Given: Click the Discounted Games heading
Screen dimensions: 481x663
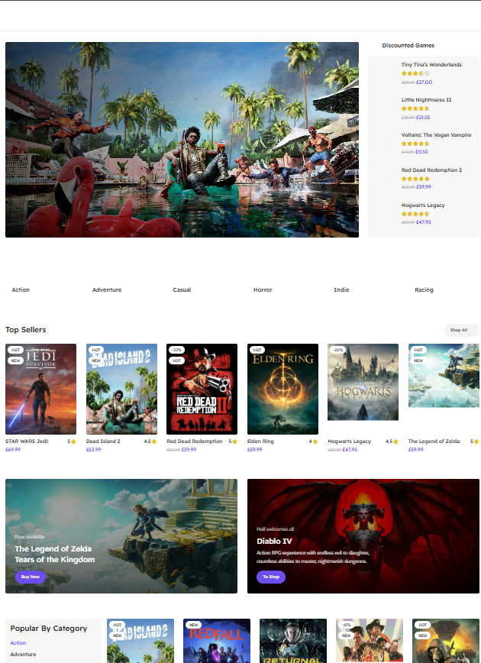Looking at the screenshot, I should [408, 45].
